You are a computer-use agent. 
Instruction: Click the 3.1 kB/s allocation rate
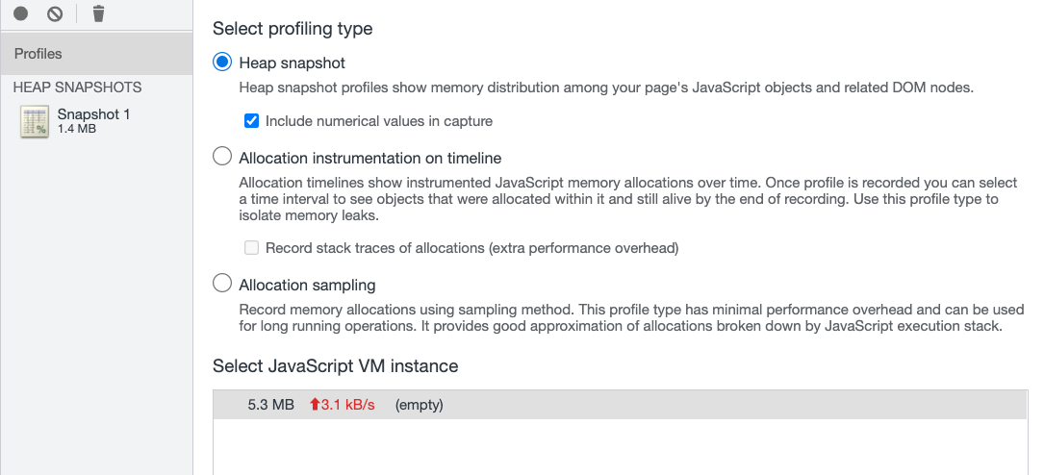point(348,405)
